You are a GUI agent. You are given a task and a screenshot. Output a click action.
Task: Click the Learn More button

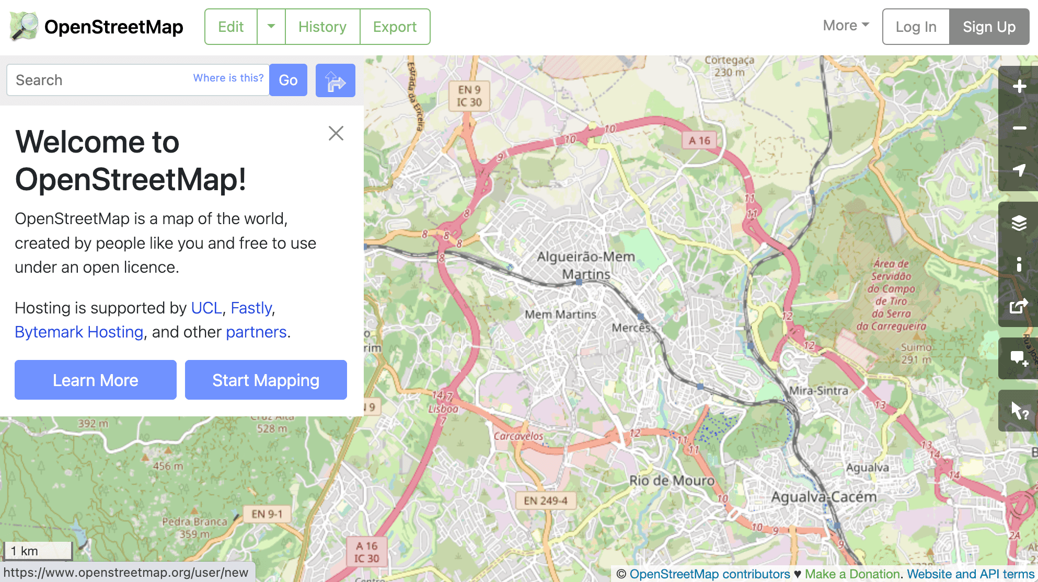click(96, 380)
